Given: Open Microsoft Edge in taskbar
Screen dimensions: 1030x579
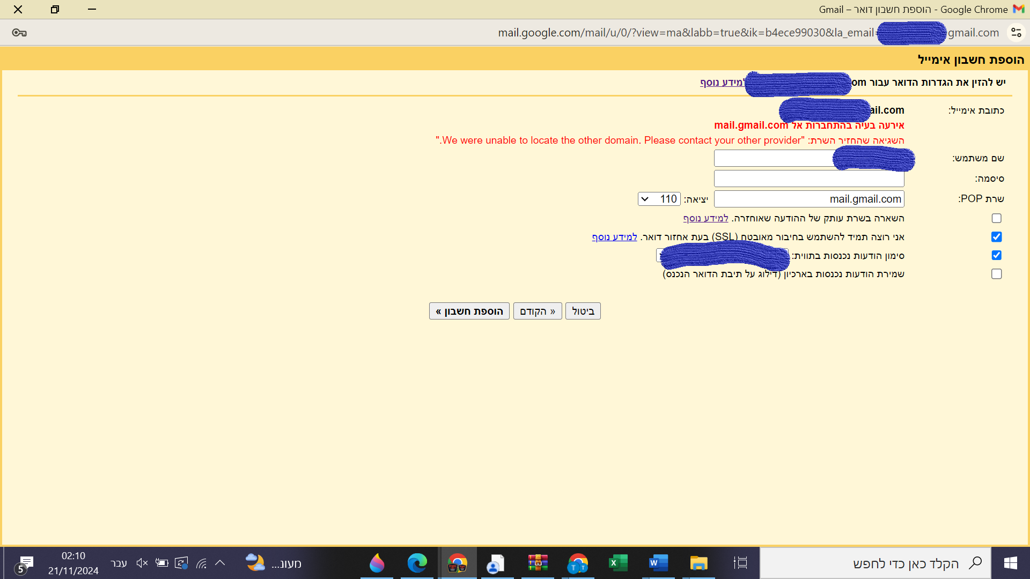Looking at the screenshot, I should tap(417, 563).
